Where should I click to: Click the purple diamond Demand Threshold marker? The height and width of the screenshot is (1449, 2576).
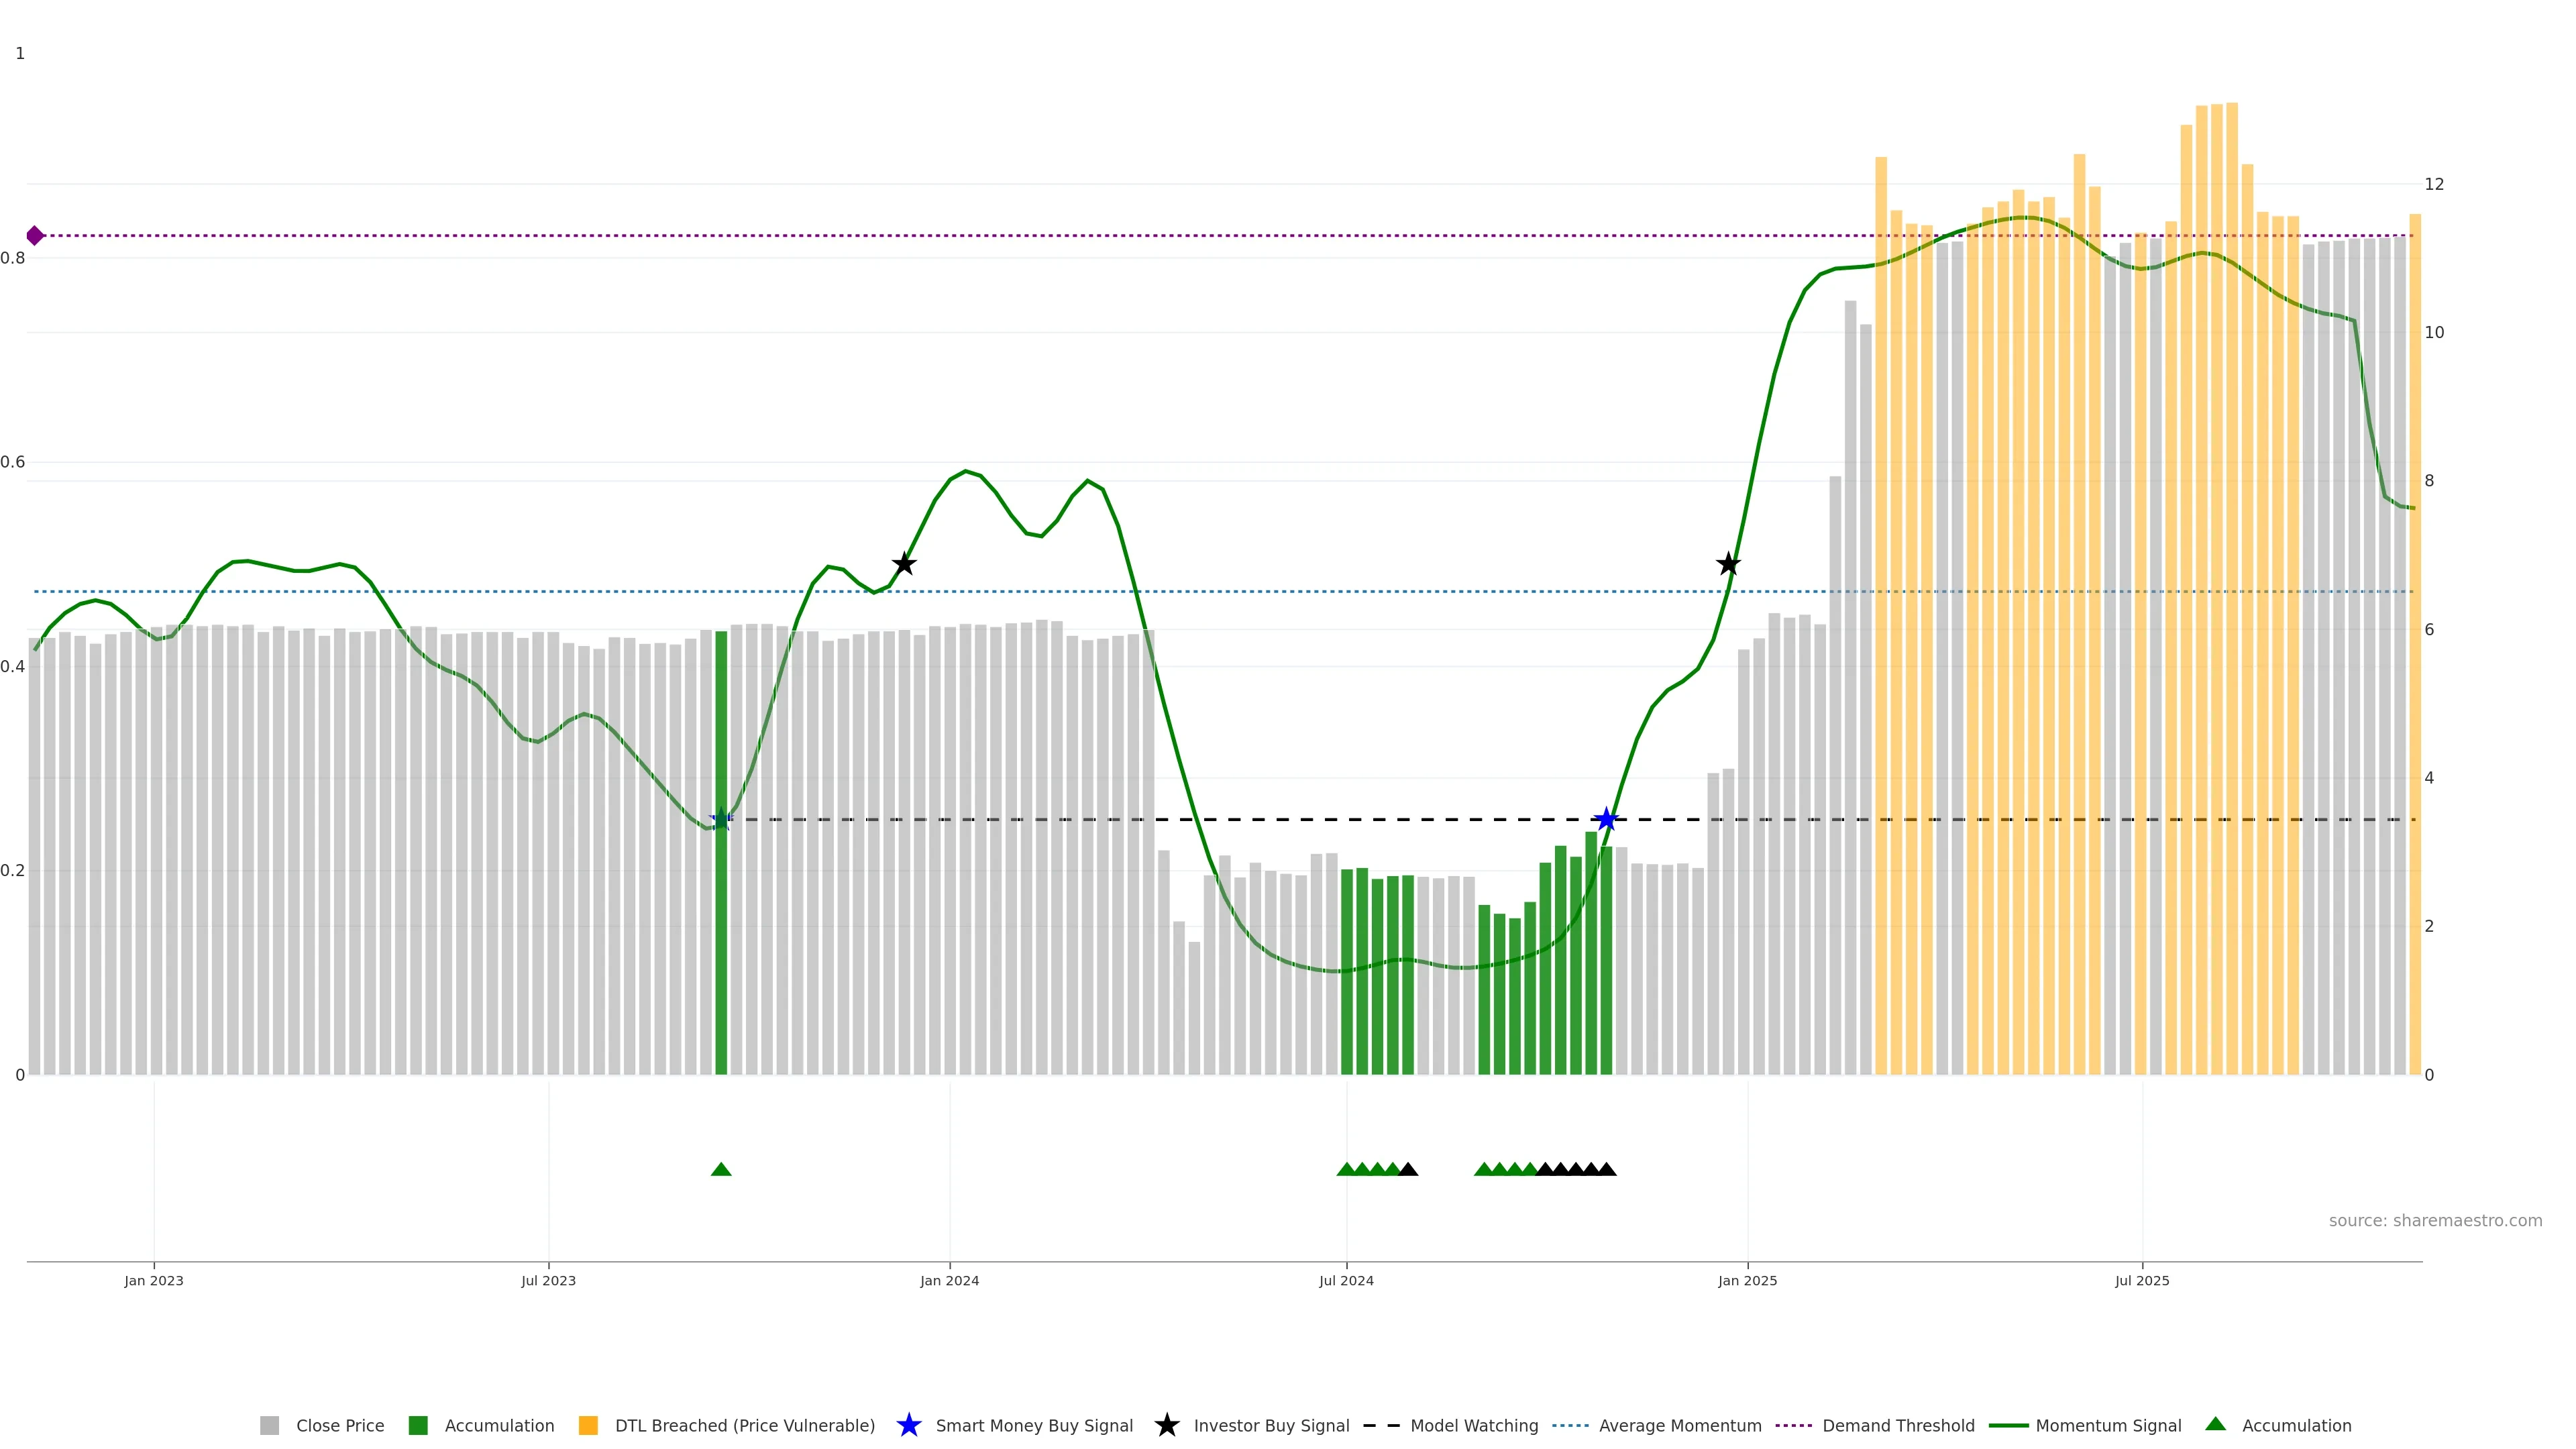click(35, 236)
